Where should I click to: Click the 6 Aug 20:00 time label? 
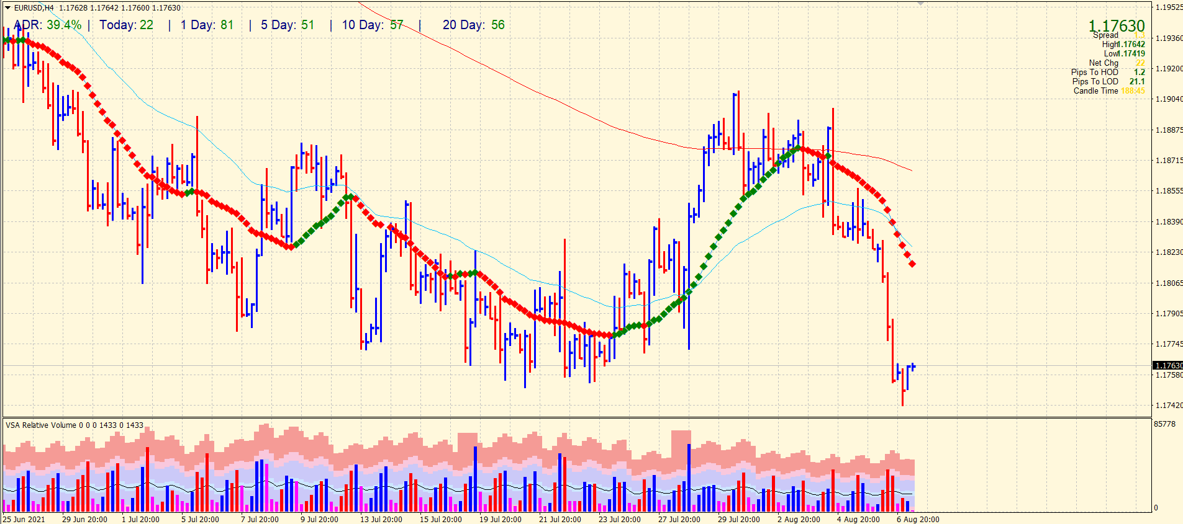tap(917, 520)
